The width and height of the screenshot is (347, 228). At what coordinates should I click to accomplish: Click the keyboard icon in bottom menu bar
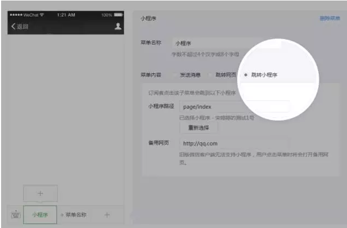tap(16, 215)
